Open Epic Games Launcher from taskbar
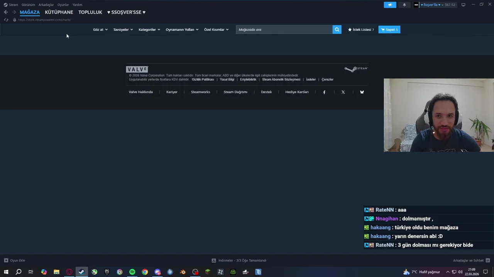 point(107,272)
